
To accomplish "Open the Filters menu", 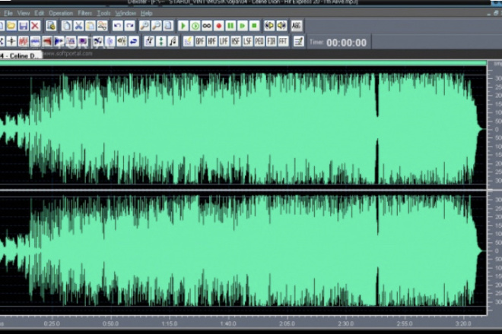I will pos(85,13).
